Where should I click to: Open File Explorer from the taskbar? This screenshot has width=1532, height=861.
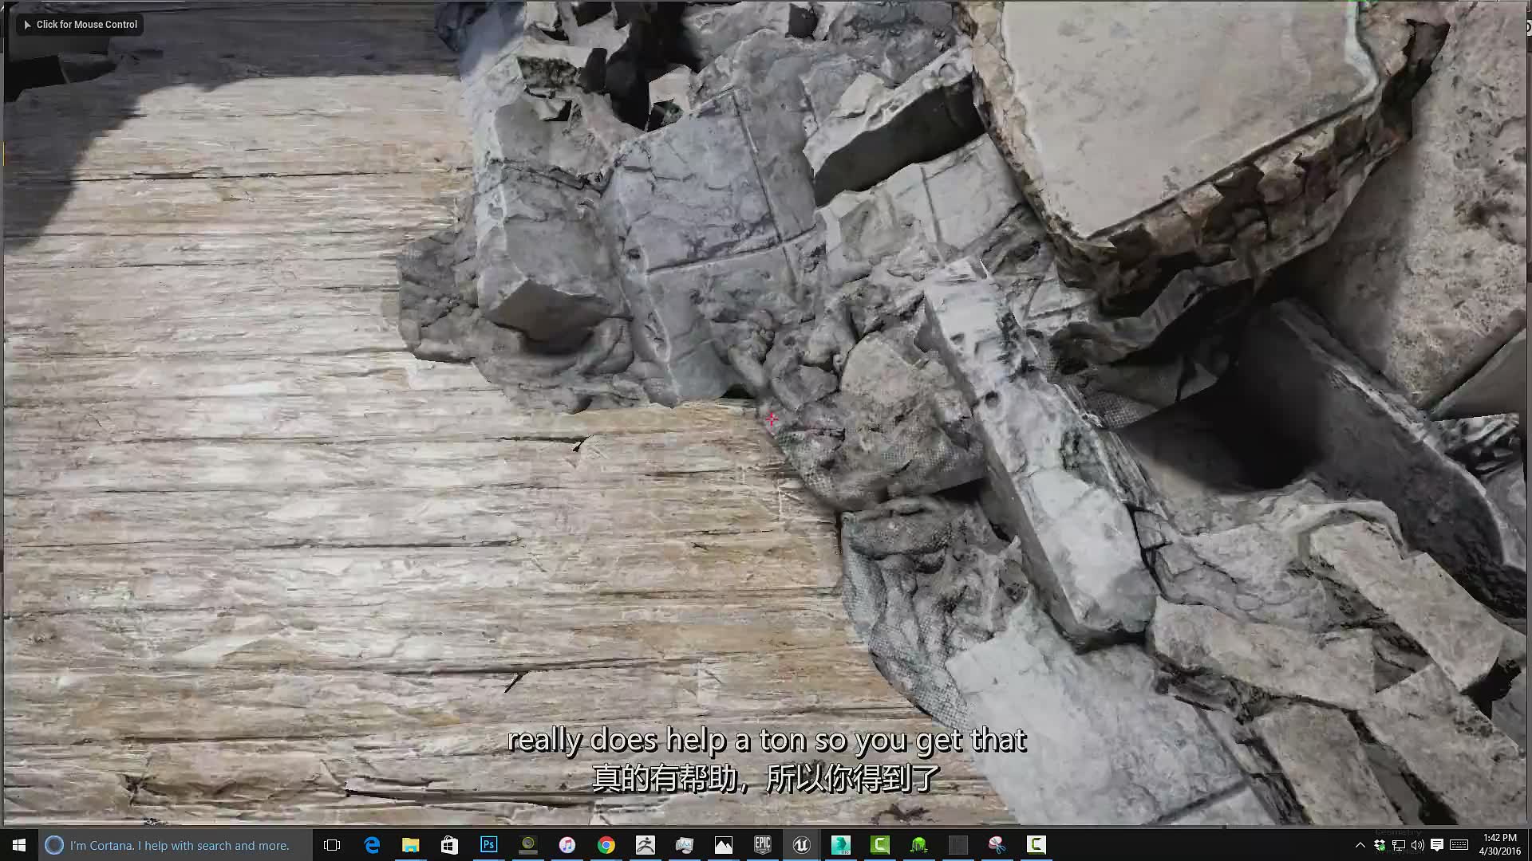[x=411, y=845]
